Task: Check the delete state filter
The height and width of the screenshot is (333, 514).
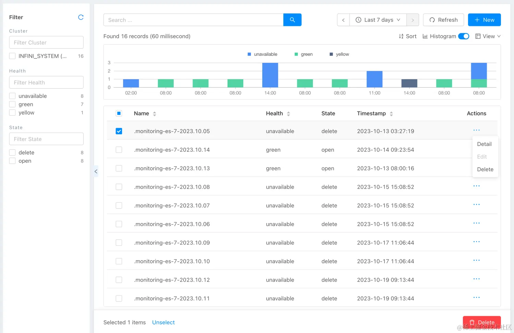Action: [12, 152]
